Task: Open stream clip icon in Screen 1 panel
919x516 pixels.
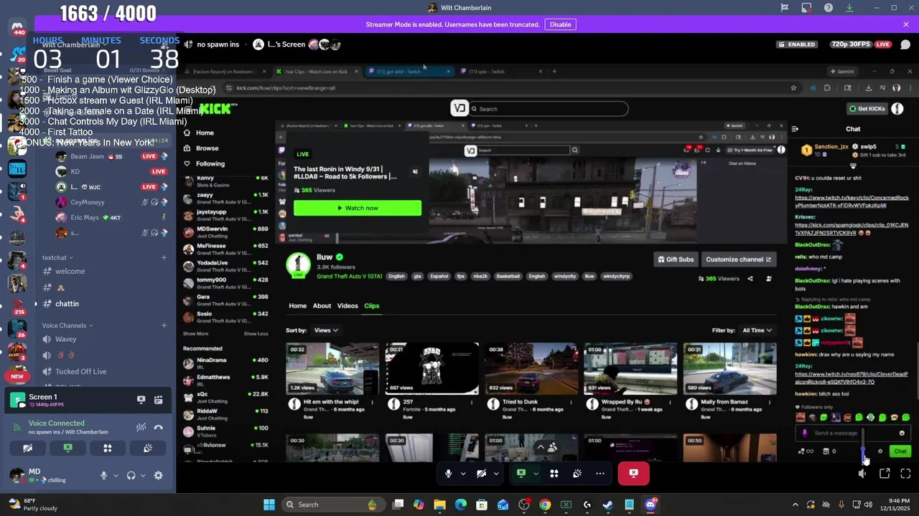Action: pos(159,400)
